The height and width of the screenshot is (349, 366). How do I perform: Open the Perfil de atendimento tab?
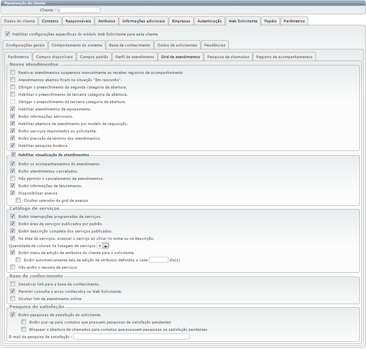[135, 57]
